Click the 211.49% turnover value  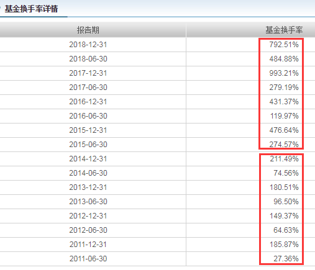[284, 159]
